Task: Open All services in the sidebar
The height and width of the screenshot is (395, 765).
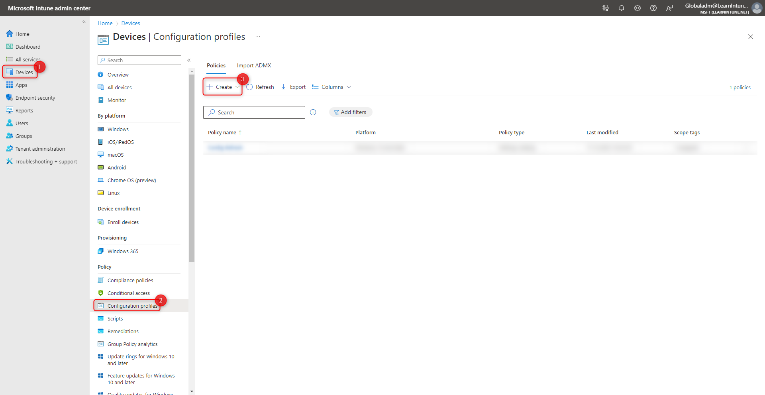Action: coord(28,59)
